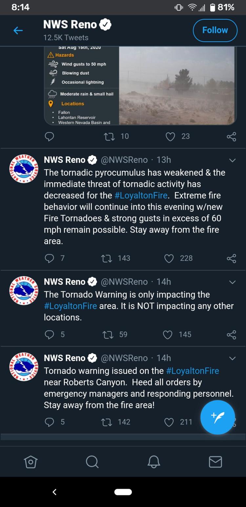
Task: Expand menu chevron on Tornado Warning impact tweet
Action: 232,282
